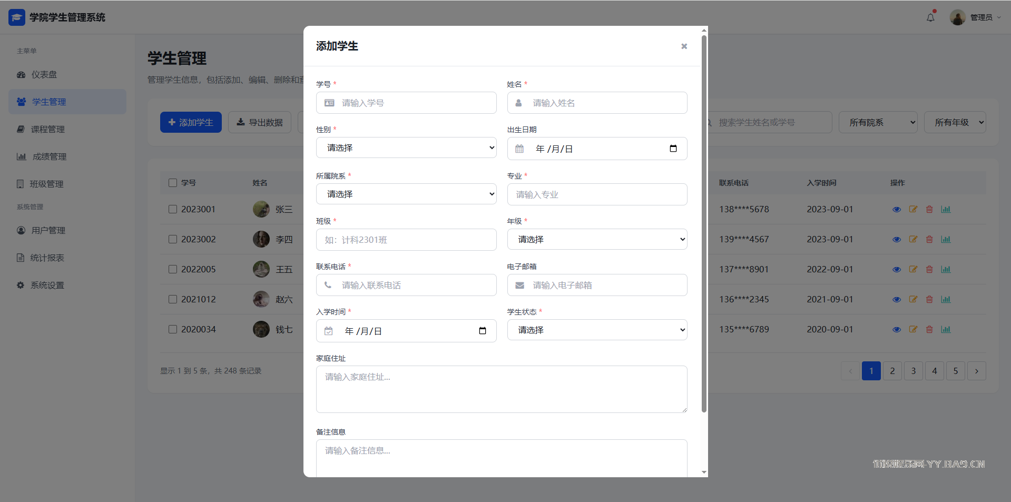Click the delete trash icon for row 2023002

tap(929, 239)
